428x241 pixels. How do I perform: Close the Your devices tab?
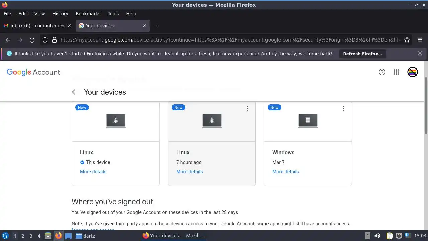144,26
